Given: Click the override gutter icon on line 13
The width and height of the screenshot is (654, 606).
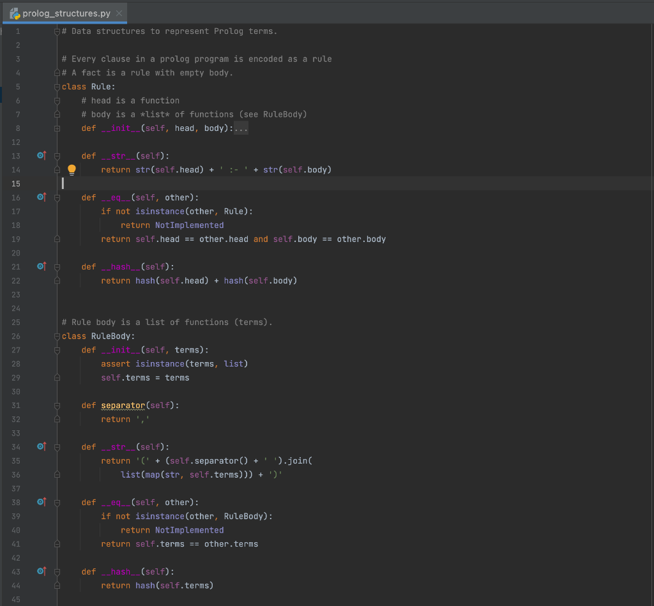Looking at the screenshot, I should [42, 156].
